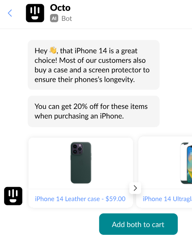Click the Octo avatar beside the product carousel
The image size is (192, 245).
click(13, 196)
